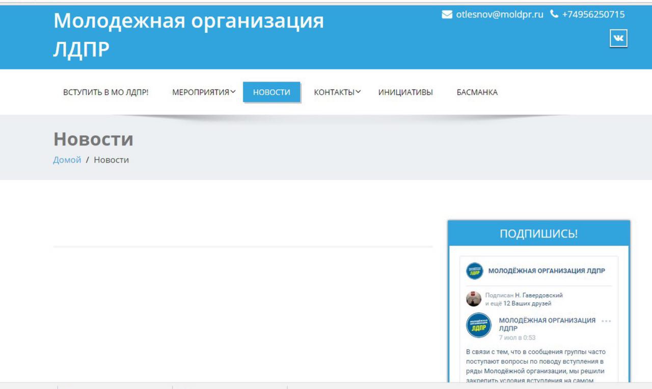Select the Новости navigation tab
This screenshot has width=652, height=389.
click(x=271, y=92)
